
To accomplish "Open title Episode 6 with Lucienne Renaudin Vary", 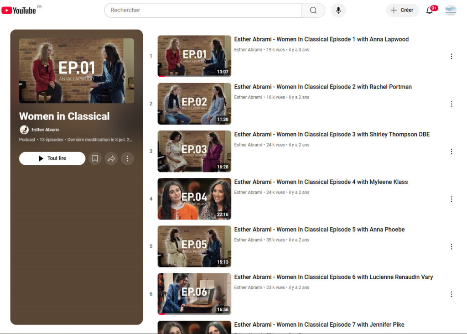I will 333,277.
